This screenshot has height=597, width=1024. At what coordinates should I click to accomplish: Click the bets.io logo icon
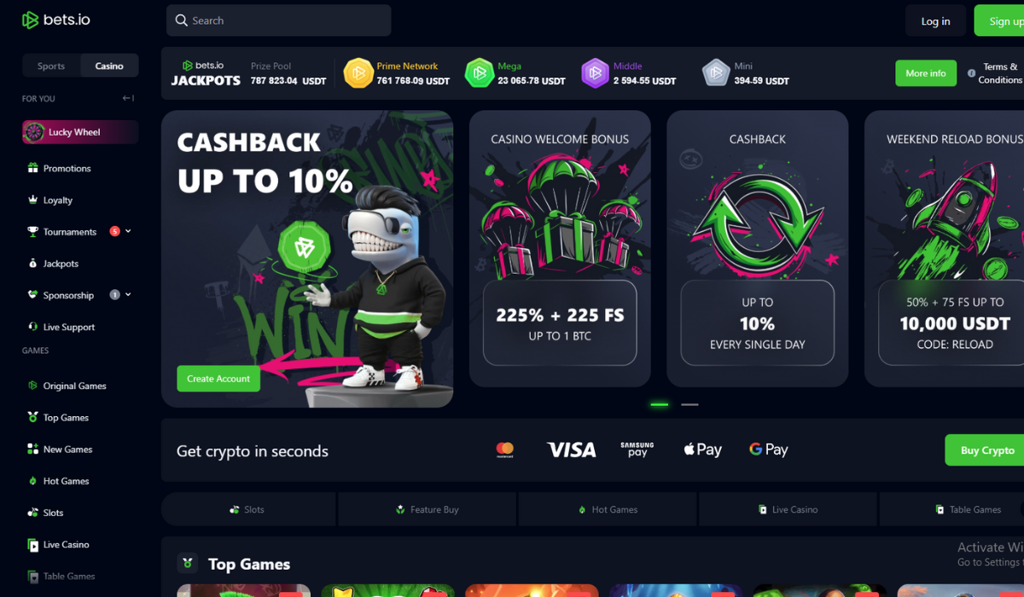click(30, 20)
